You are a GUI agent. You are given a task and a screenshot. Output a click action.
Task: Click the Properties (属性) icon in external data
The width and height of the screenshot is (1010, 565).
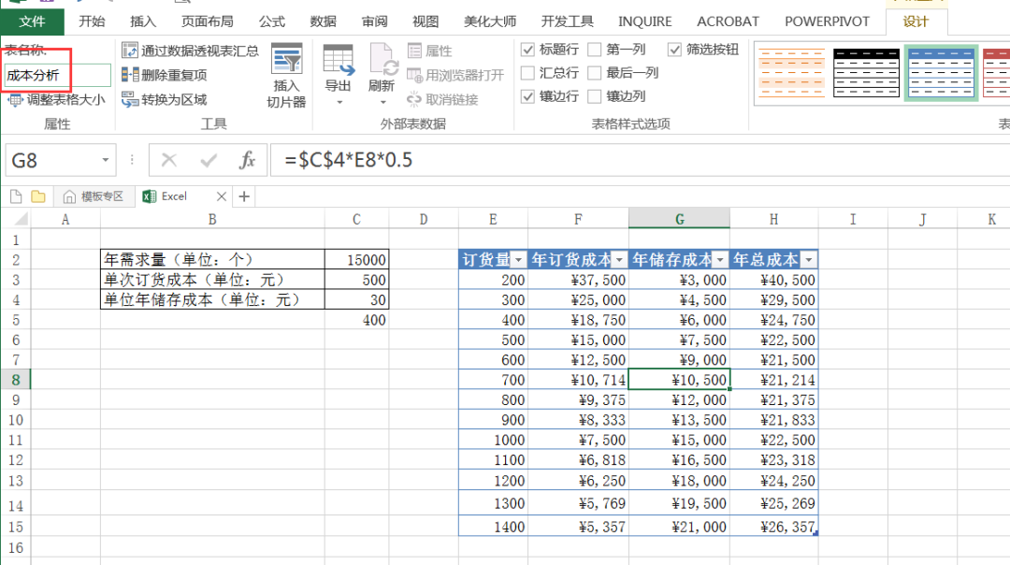coord(415,51)
